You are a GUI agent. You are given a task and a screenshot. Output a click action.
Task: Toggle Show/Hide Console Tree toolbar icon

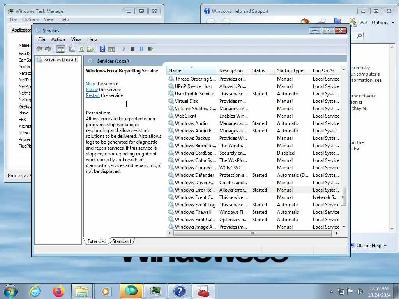(60, 49)
